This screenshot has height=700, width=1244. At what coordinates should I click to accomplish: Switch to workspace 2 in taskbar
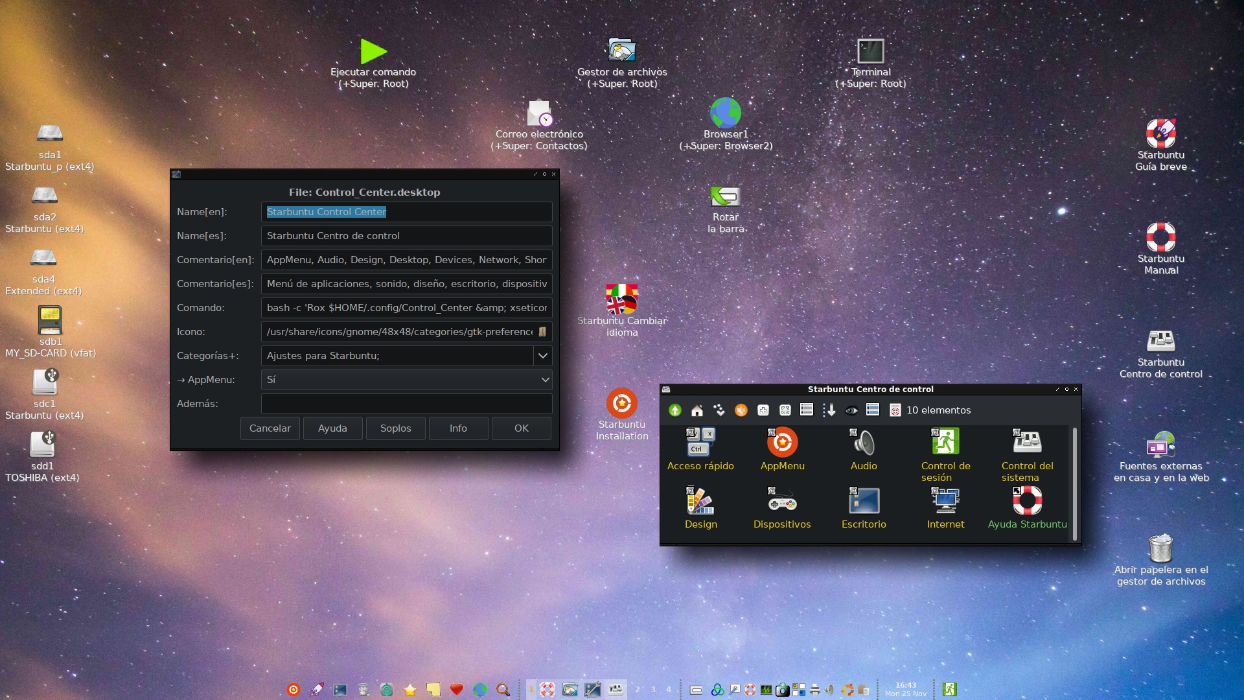pyautogui.click(x=638, y=690)
